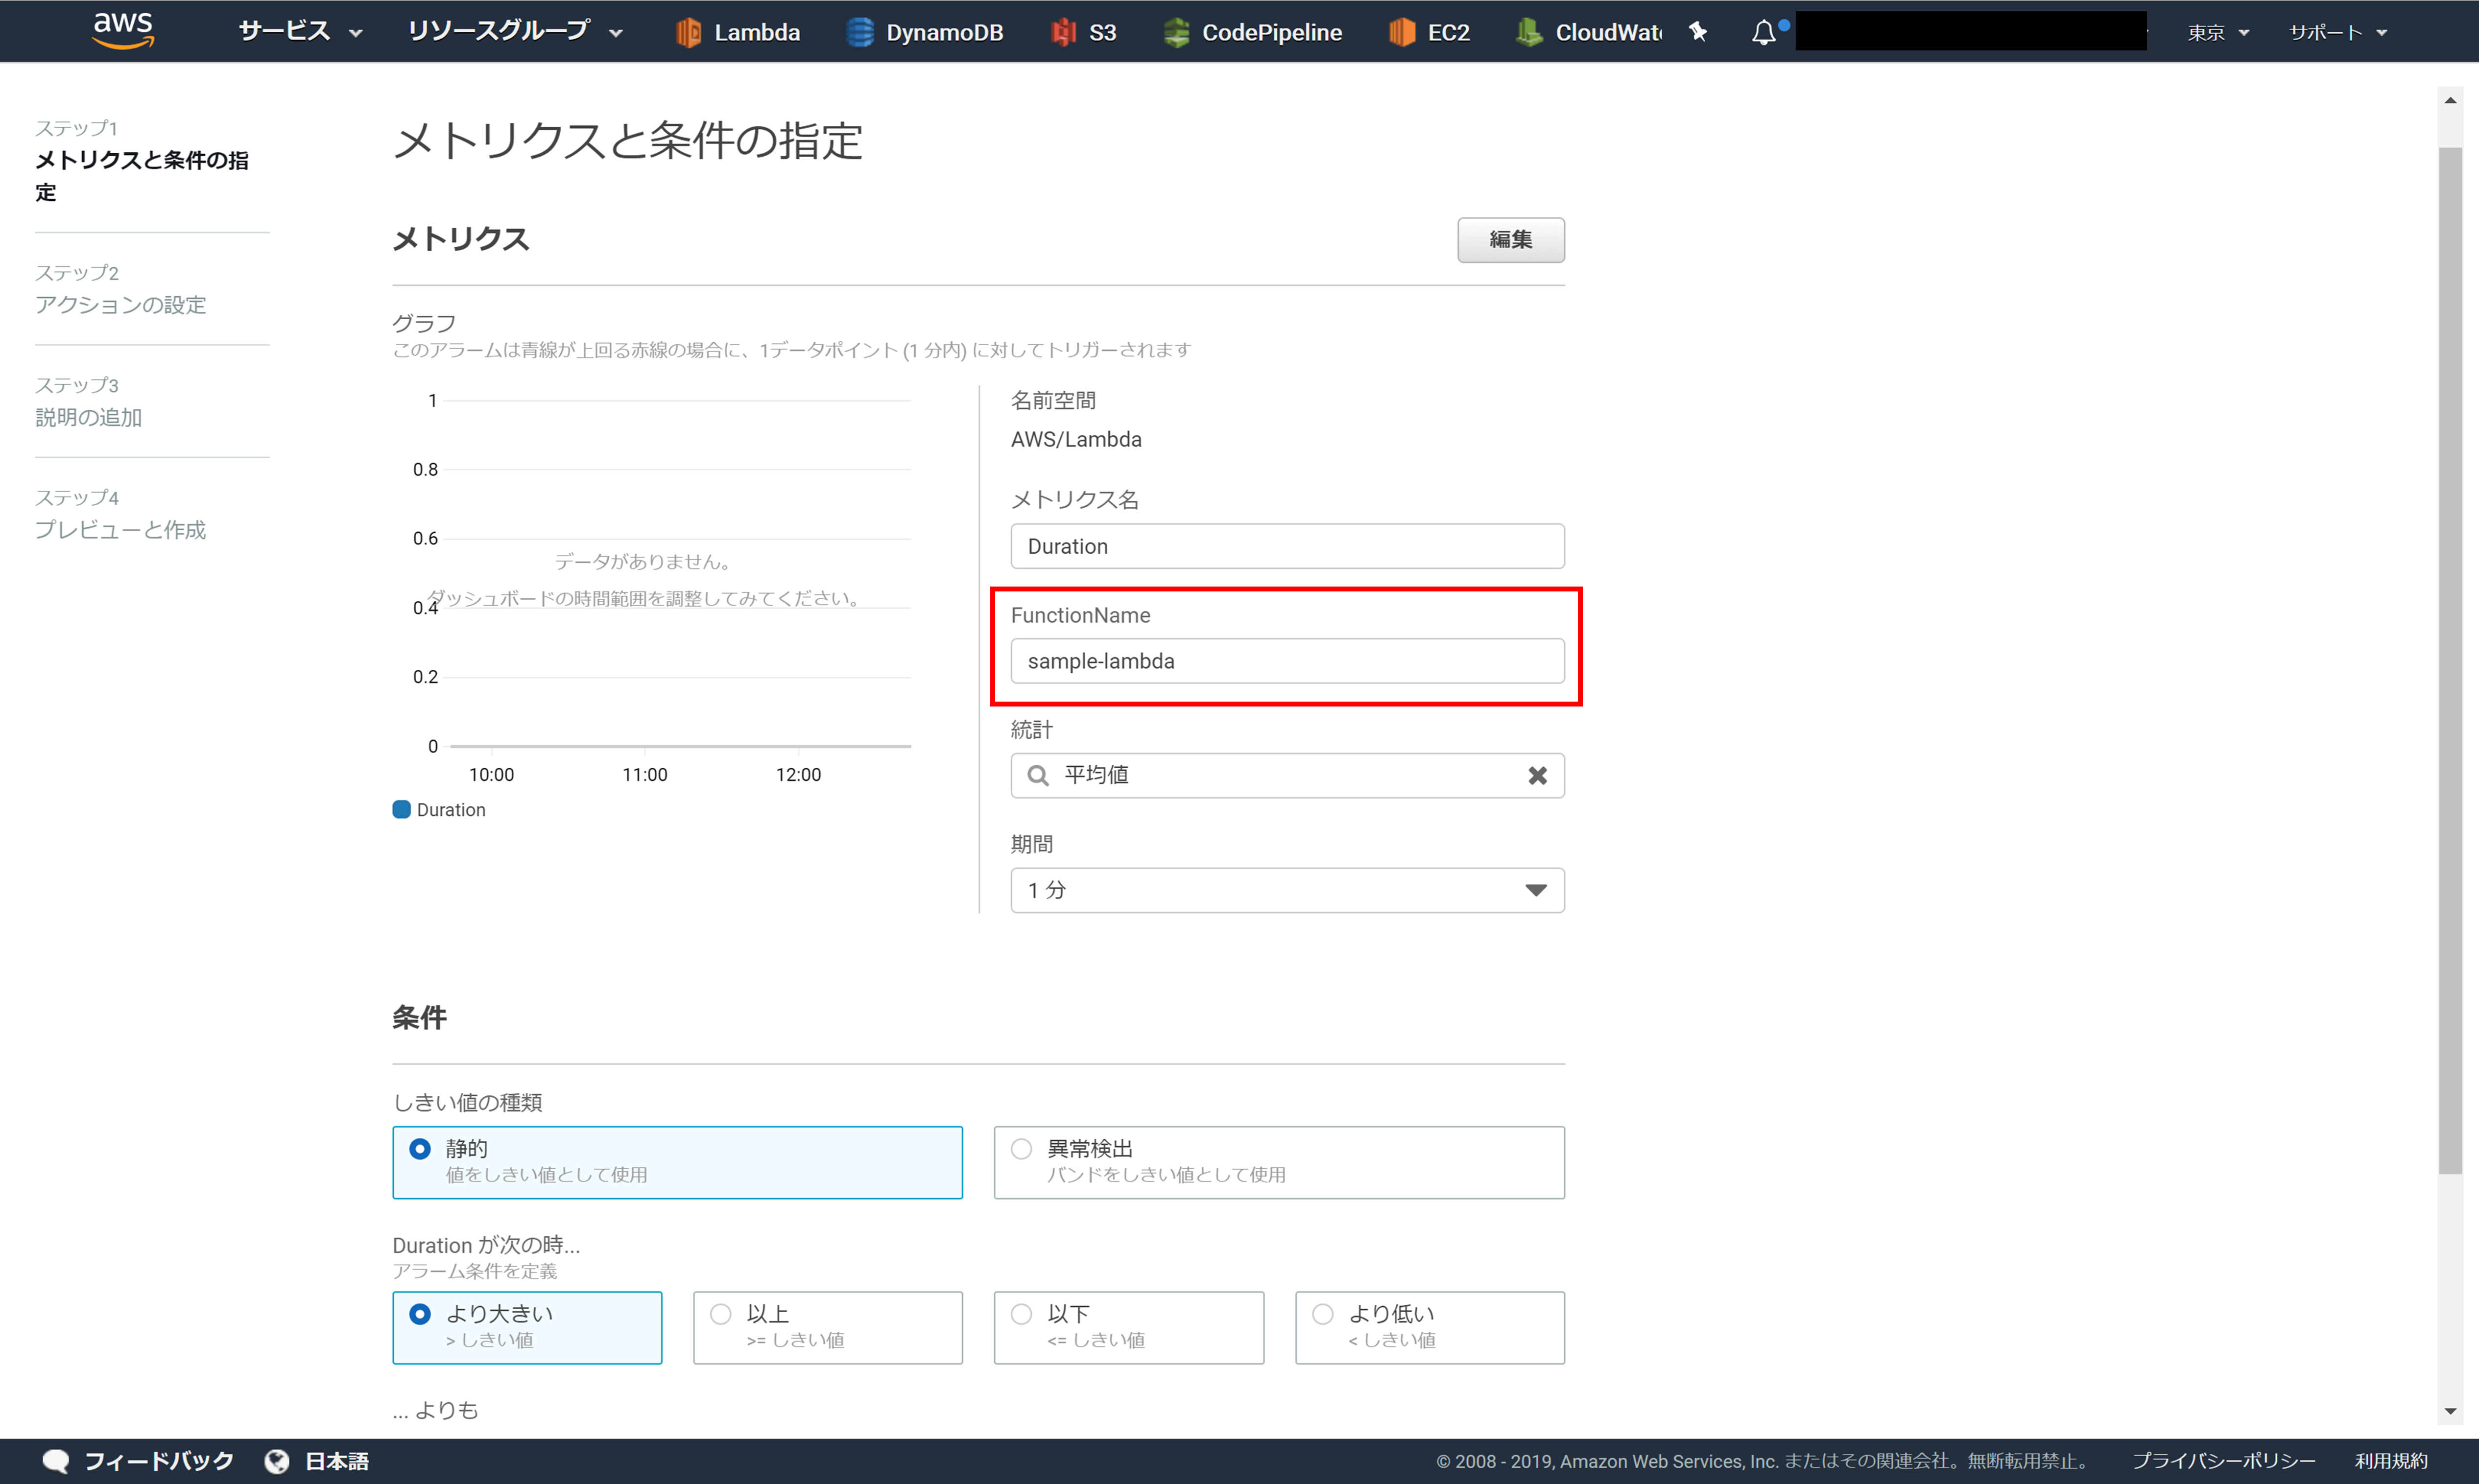Screen dimensions: 2479x1484
Task: Open the notifications bell icon
Action: (1764, 32)
